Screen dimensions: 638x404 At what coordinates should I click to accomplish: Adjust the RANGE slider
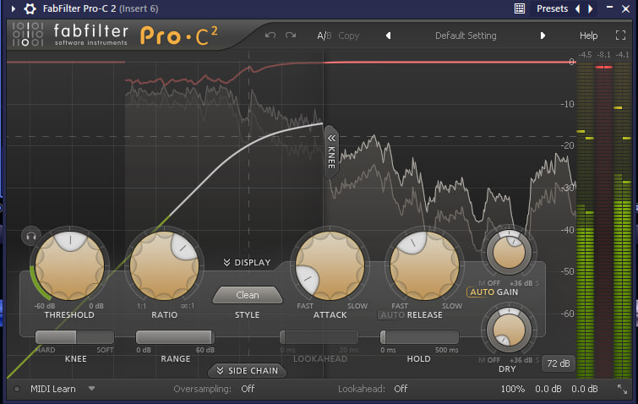pos(175,337)
